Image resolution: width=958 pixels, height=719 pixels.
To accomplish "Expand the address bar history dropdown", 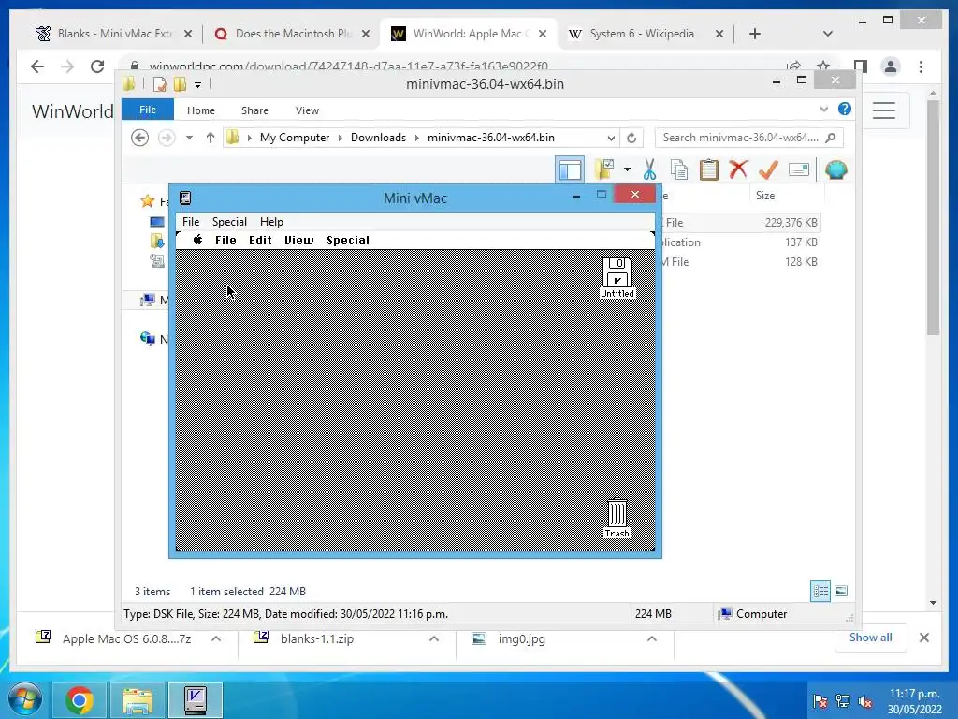I will 611,138.
